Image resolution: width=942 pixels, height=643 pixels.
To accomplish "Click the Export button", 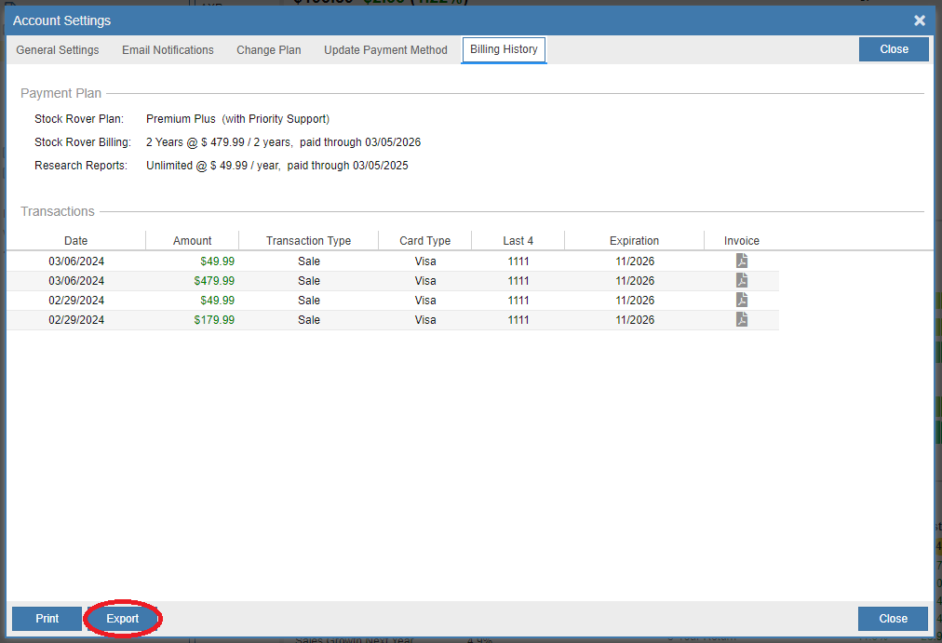I will (x=122, y=618).
